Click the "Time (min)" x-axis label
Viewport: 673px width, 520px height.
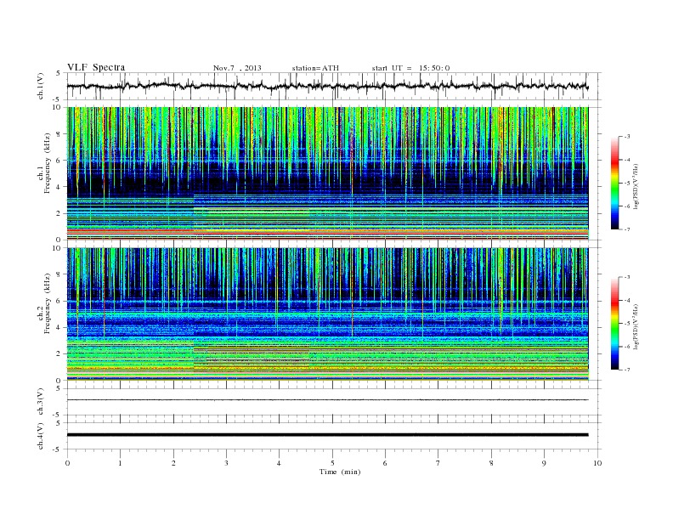(340, 472)
